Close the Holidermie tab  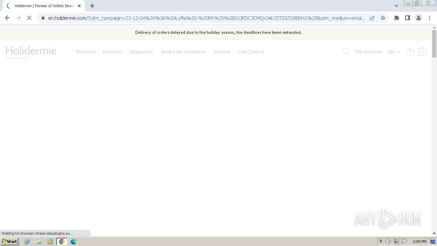(x=79, y=6)
